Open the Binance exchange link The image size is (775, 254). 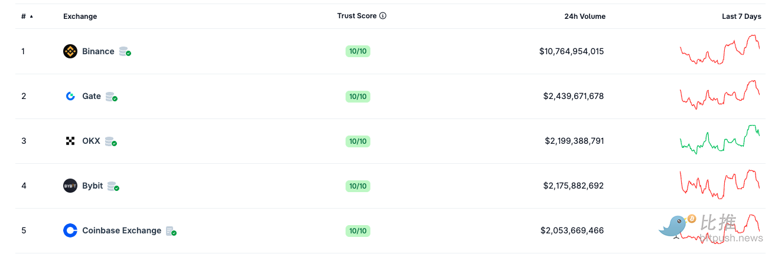click(98, 51)
